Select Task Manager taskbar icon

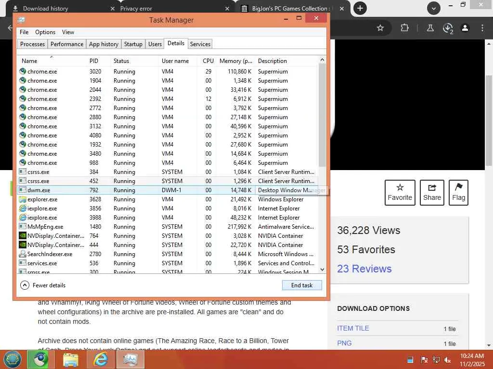pos(130,359)
